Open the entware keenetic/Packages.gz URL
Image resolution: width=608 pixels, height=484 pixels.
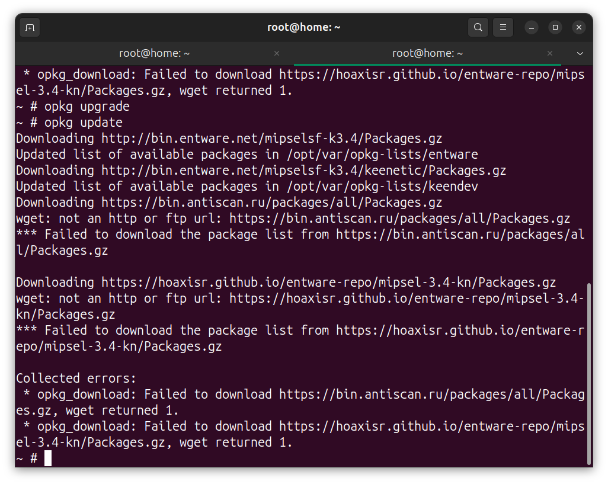tap(303, 171)
